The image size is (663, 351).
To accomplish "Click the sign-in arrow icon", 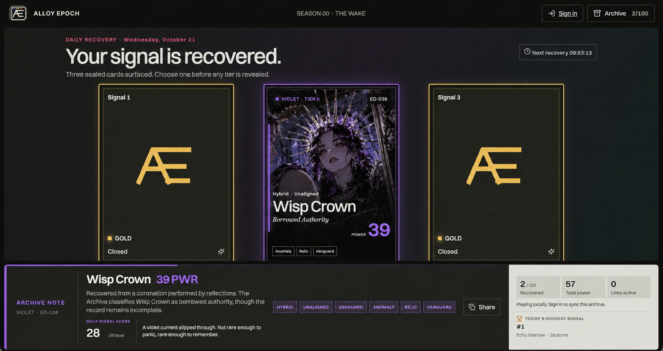I will [x=551, y=13].
